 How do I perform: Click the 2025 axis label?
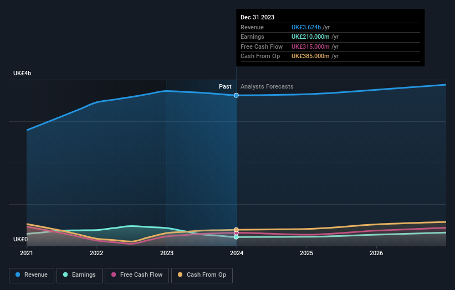(306, 253)
